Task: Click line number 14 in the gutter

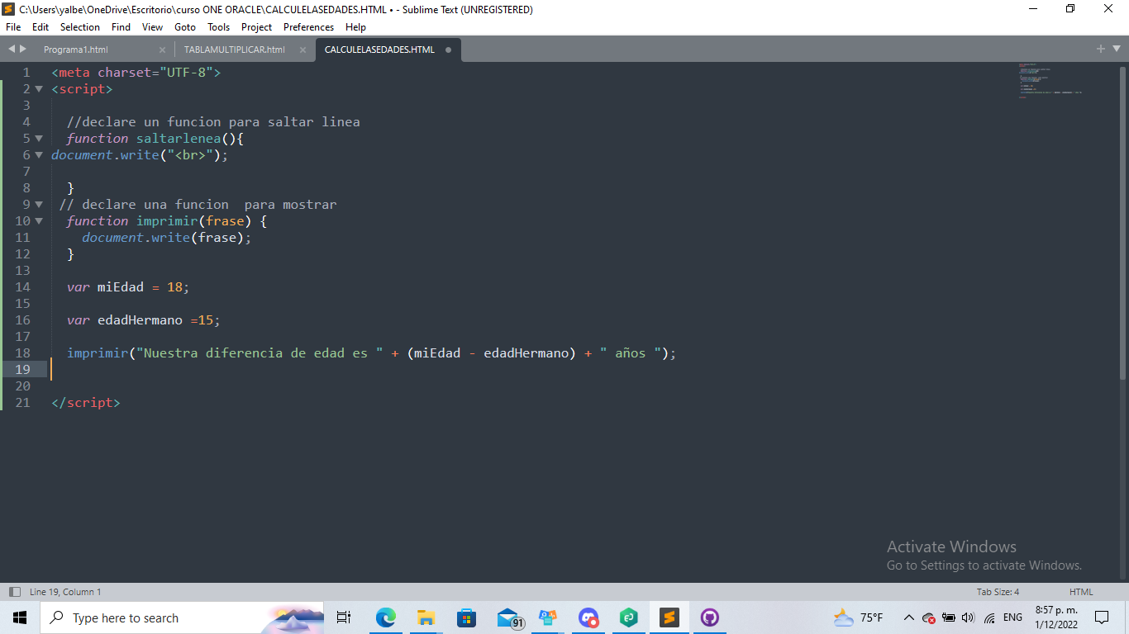Action: pyautogui.click(x=22, y=287)
